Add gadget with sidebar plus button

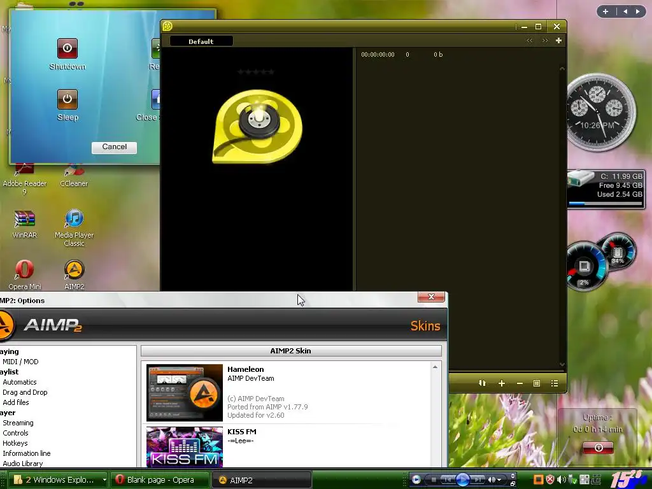click(606, 11)
